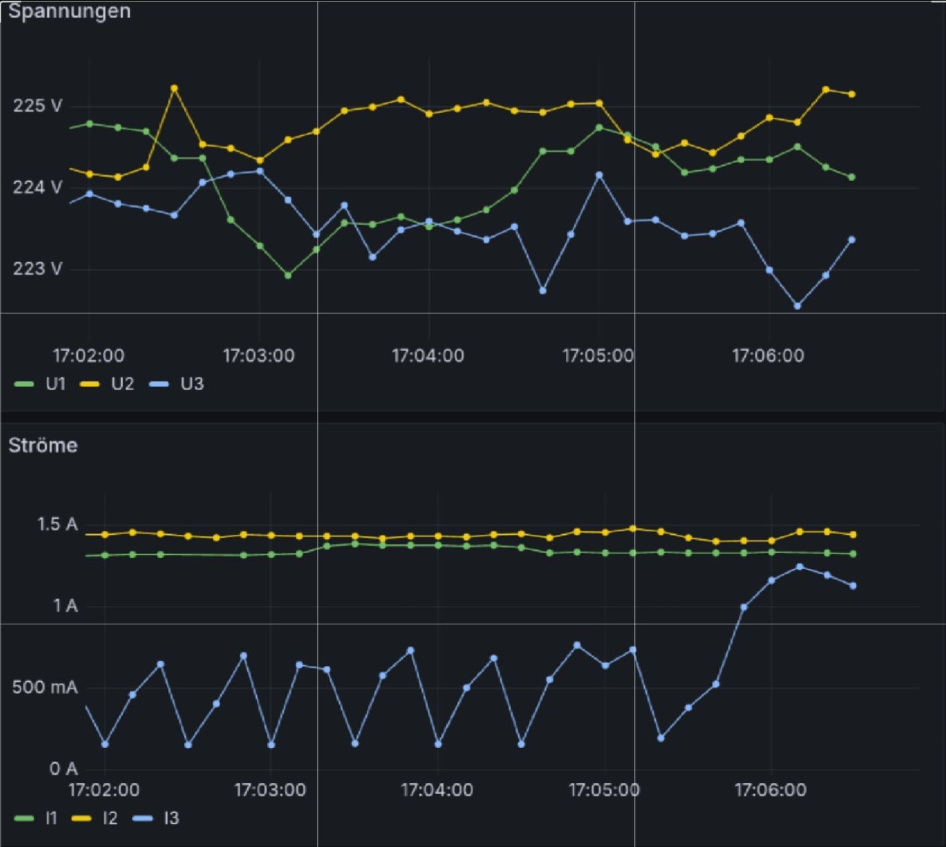Click the 17:03:00 tick in Ströme chart
This screenshot has width=946, height=847.
(x=270, y=790)
